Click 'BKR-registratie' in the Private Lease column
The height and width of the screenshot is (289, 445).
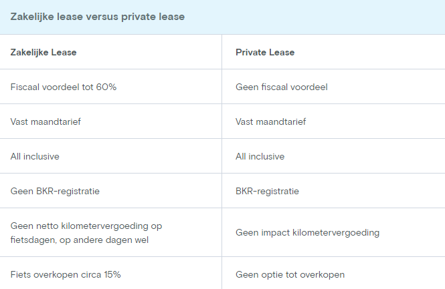coord(268,191)
